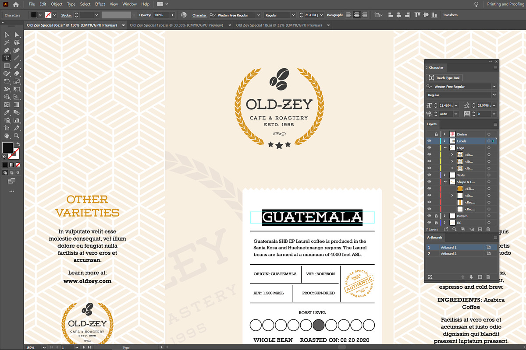The width and height of the screenshot is (526, 350).
Task: Open Opacity dropdown arrow in control bar
Action: (172, 15)
